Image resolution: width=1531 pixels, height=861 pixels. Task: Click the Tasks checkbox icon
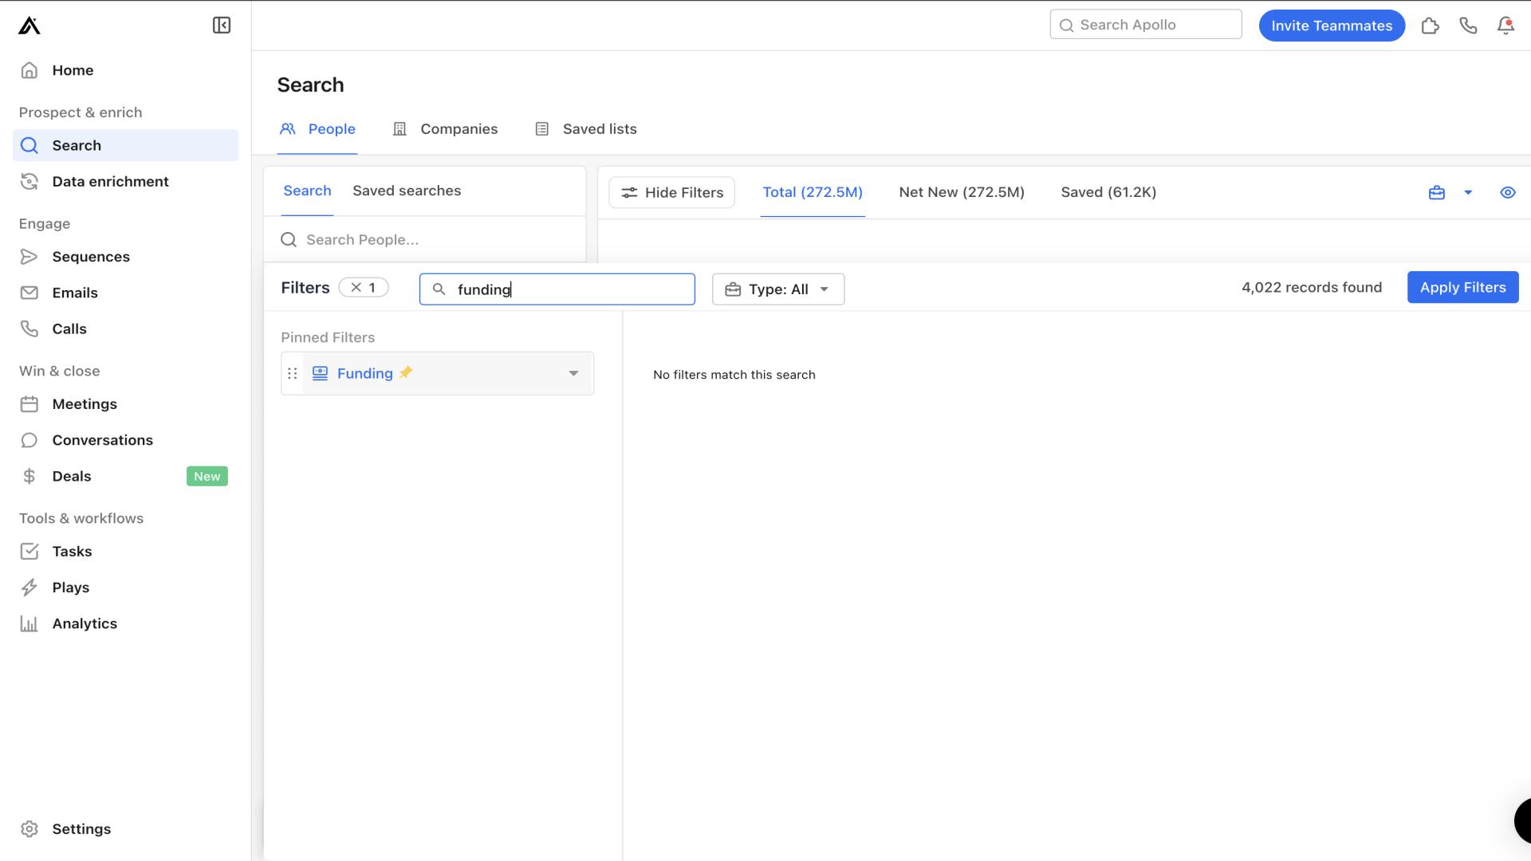point(30,552)
